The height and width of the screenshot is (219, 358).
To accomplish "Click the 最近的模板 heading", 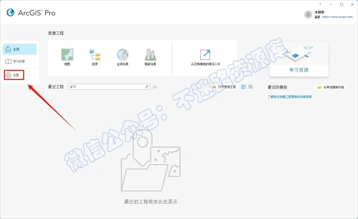I will (x=277, y=87).
